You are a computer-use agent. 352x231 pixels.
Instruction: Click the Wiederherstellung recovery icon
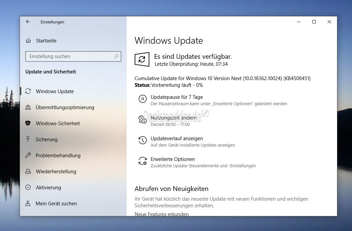pyautogui.click(x=28, y=172)
